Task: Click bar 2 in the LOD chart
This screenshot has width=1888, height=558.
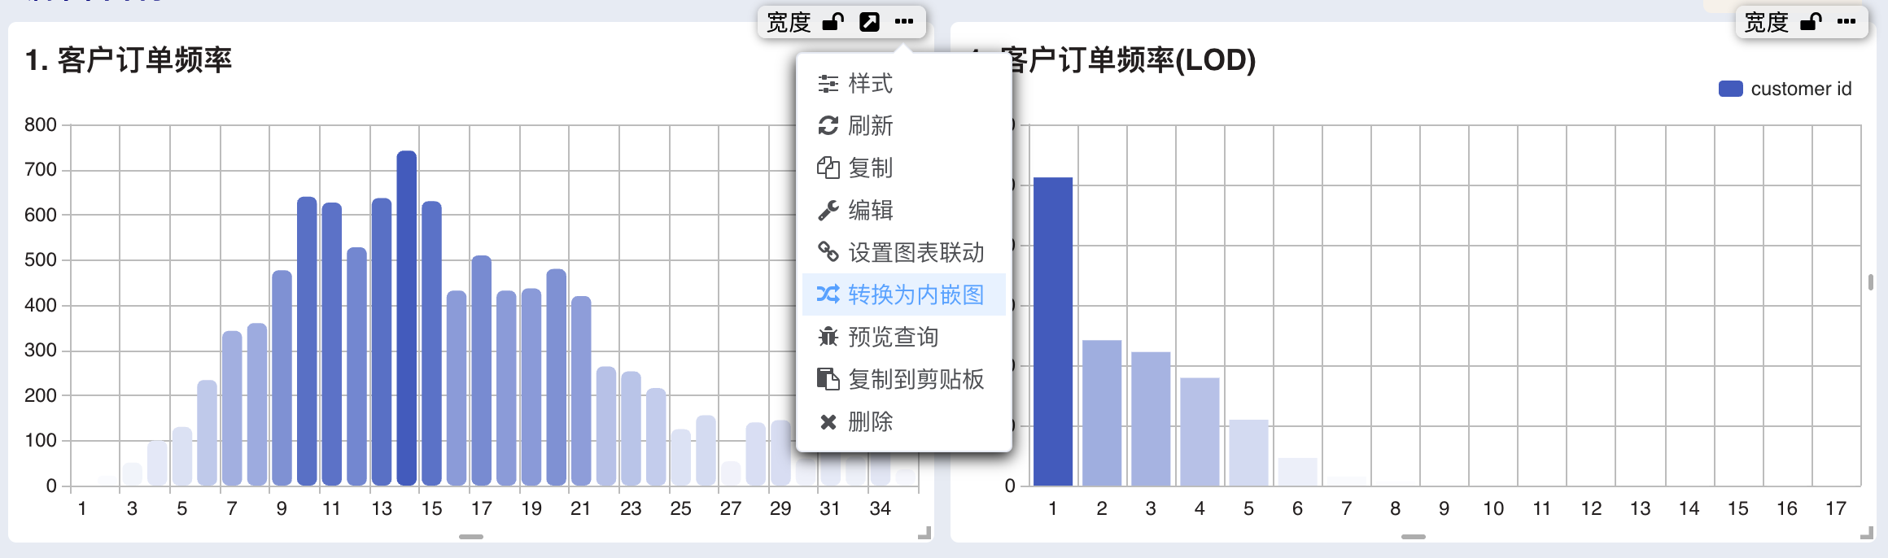Action: point(1102,412)
